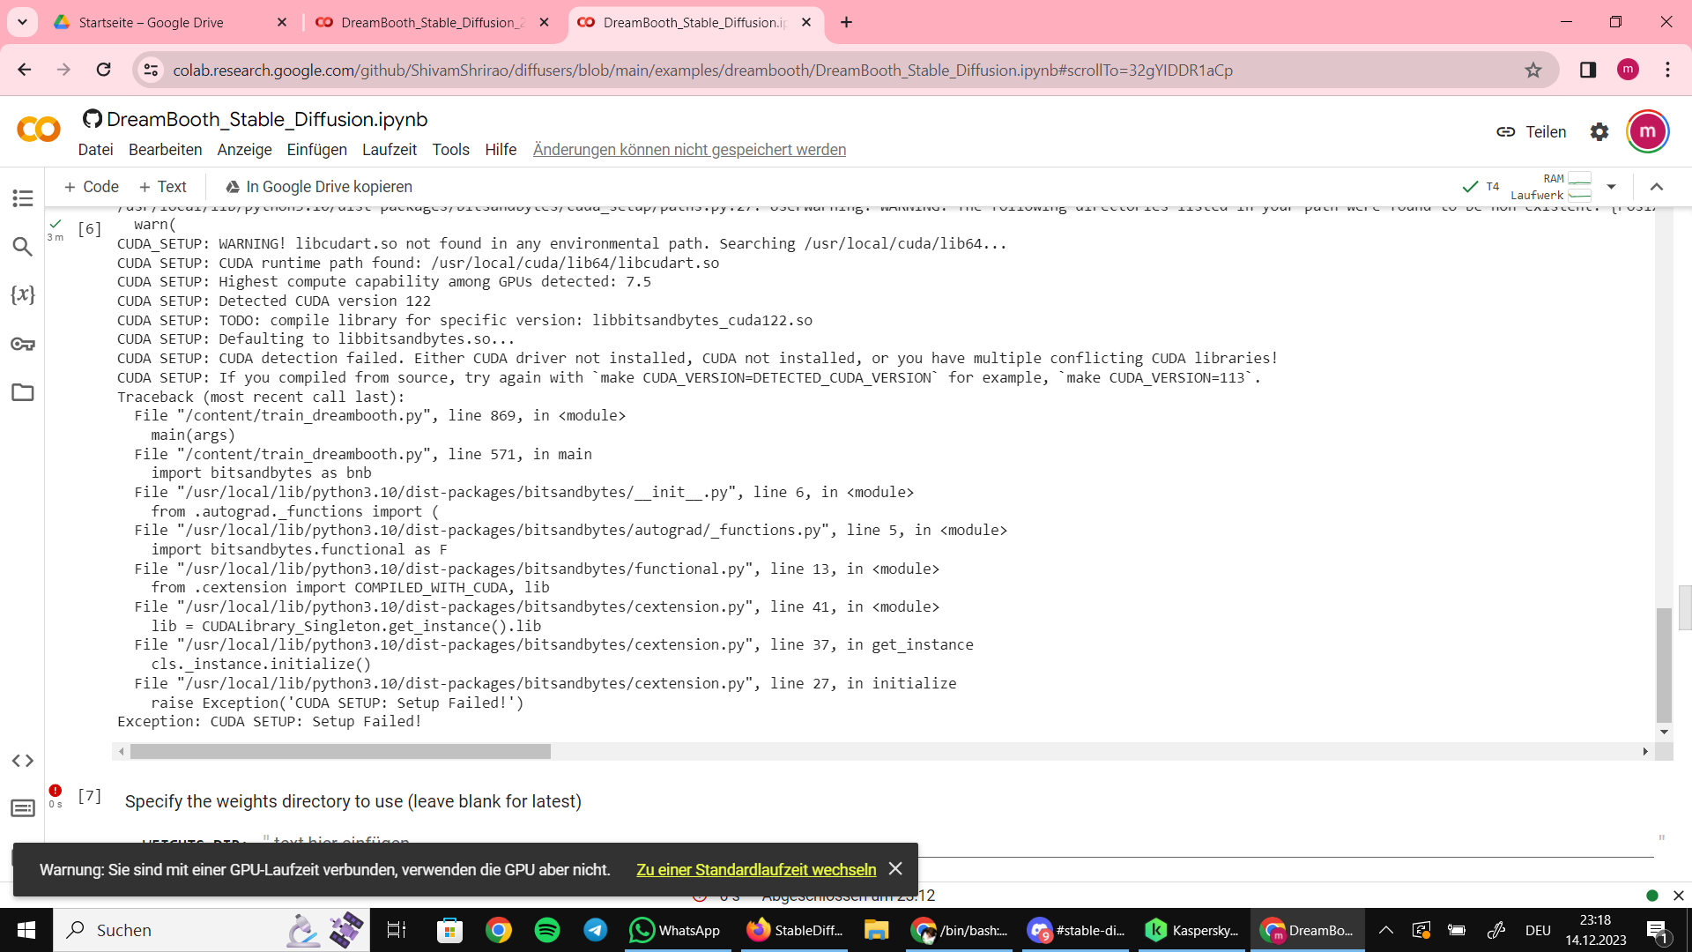Screen dimensions: 1692x952
Task: Open Chrome tab search dropdown
Action: click(22, 22)
